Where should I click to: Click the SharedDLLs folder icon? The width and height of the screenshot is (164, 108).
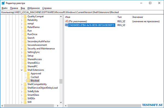[25, 63]
